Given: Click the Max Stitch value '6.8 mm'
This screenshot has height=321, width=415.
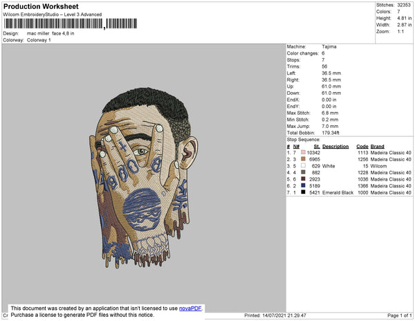Looking at the screenshot, I should [330, 113].
